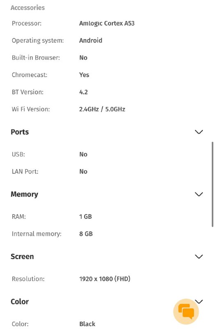Select the 1 GB RAM value
This screenshot has width=215, height=329.
click(x=85, y=217)
